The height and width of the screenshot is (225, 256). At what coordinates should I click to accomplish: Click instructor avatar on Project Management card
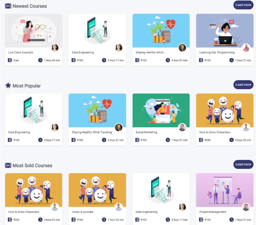(x=246, y=207)
